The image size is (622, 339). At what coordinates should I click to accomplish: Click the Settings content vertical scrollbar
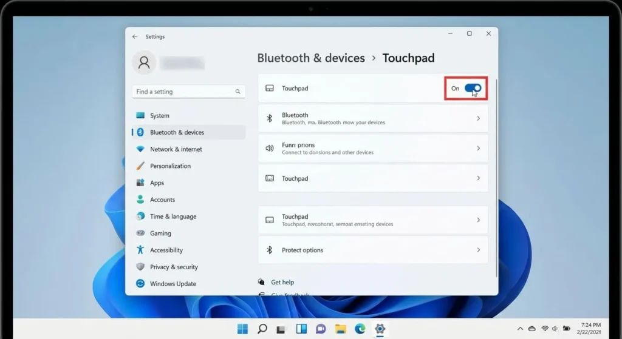497,178
